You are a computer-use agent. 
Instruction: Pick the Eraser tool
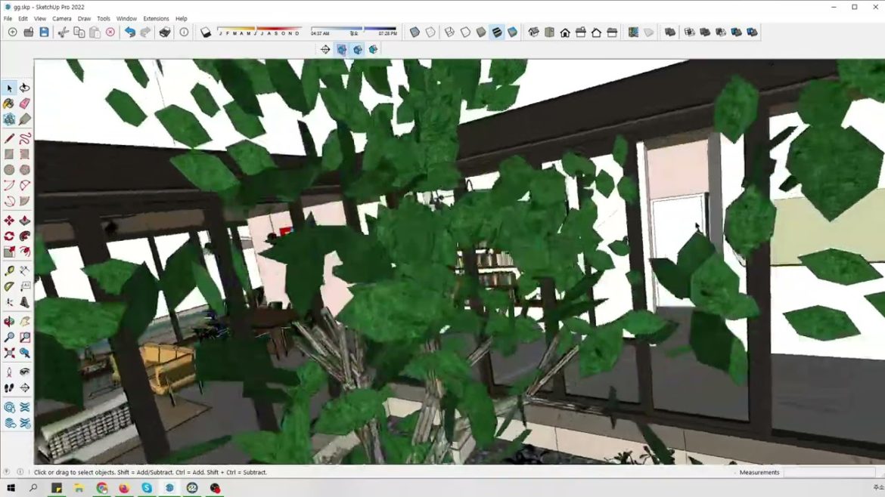(25, 104)
